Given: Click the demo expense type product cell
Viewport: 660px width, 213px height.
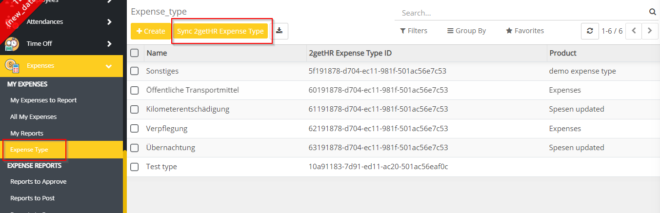Looking at the screenshot, I should pyautogui.click(x=582, y=71).
